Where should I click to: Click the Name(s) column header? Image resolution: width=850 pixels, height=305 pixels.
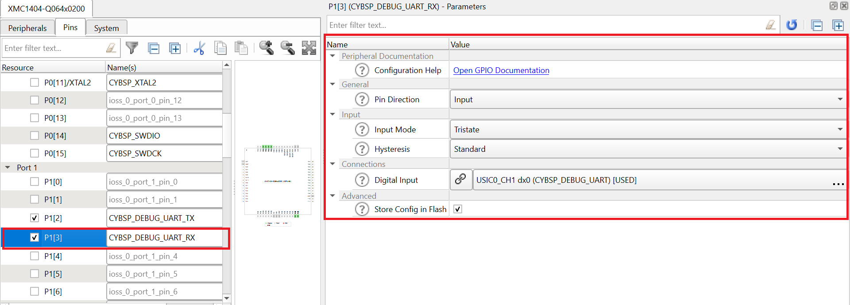click(x=164, y=67)
